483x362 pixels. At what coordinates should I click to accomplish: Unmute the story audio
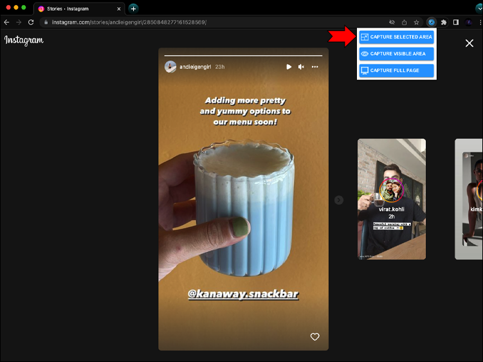coord(301,67)
